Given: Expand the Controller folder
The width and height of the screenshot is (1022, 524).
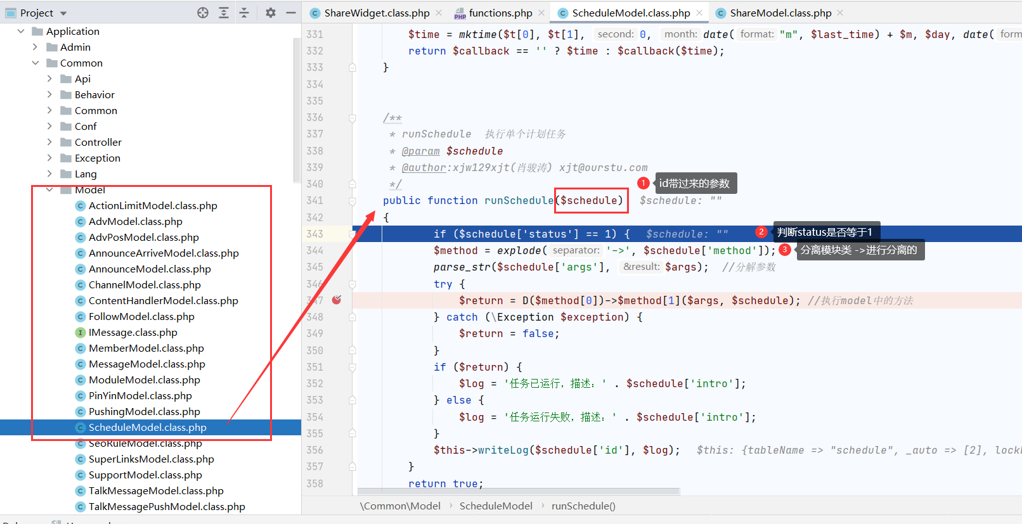Looking at the screenshot, I should pos(49,142).
